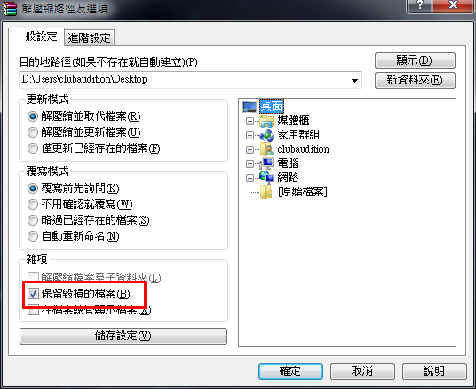Expand the 電腦 tree node

(250, 163)
